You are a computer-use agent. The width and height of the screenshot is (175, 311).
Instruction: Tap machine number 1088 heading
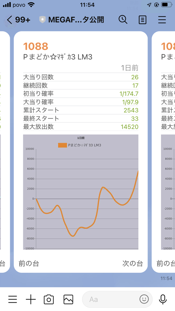(x=36, y=46)
